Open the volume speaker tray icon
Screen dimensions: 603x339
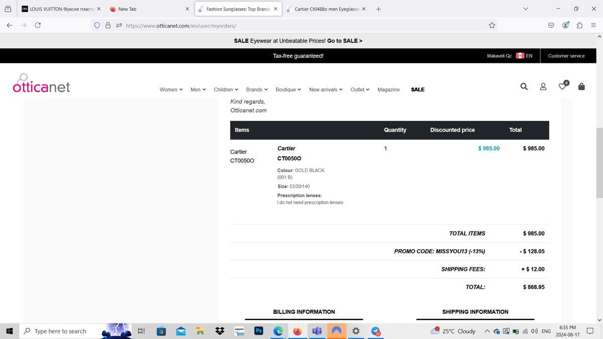coord(534,331)
